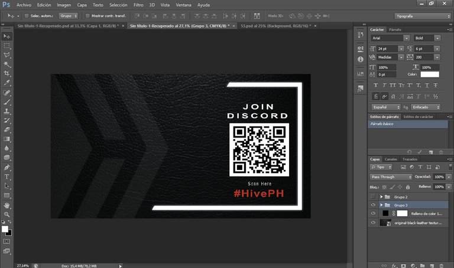Click the text Color white swatch
Screen dimensions: 454x268
[430, 74]
